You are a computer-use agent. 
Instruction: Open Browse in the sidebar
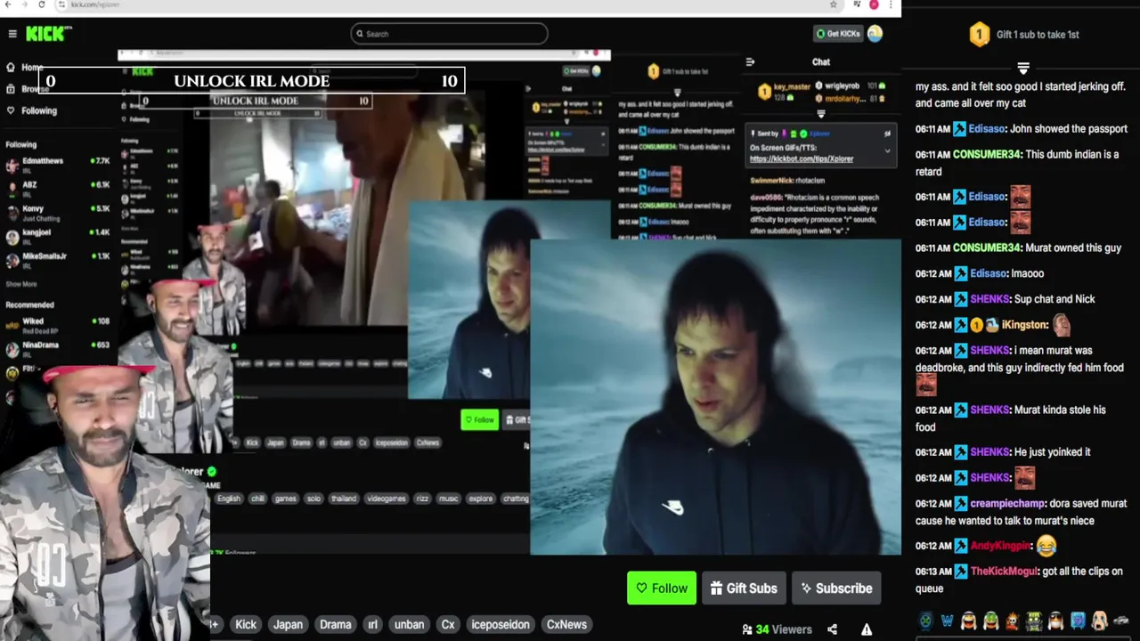pyautogui.click(x=27, y=89)
